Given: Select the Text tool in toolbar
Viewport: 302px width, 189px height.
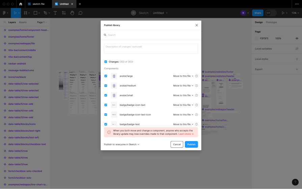Looking at the screenshot, I should [64, 13].
